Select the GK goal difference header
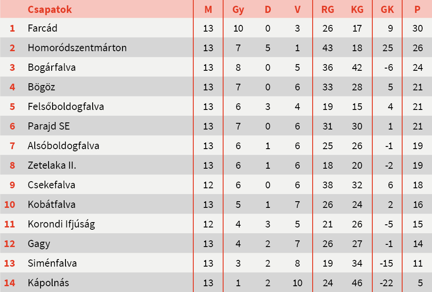 click(x=387, y=9)
